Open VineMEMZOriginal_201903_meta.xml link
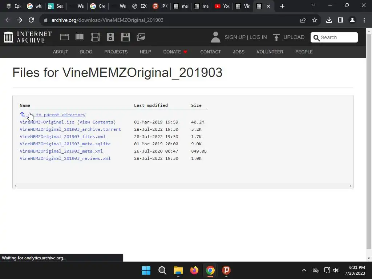Image resolution: width=372 pixels, height=279 pixels. pyautogui.click(x=61, y=151)
